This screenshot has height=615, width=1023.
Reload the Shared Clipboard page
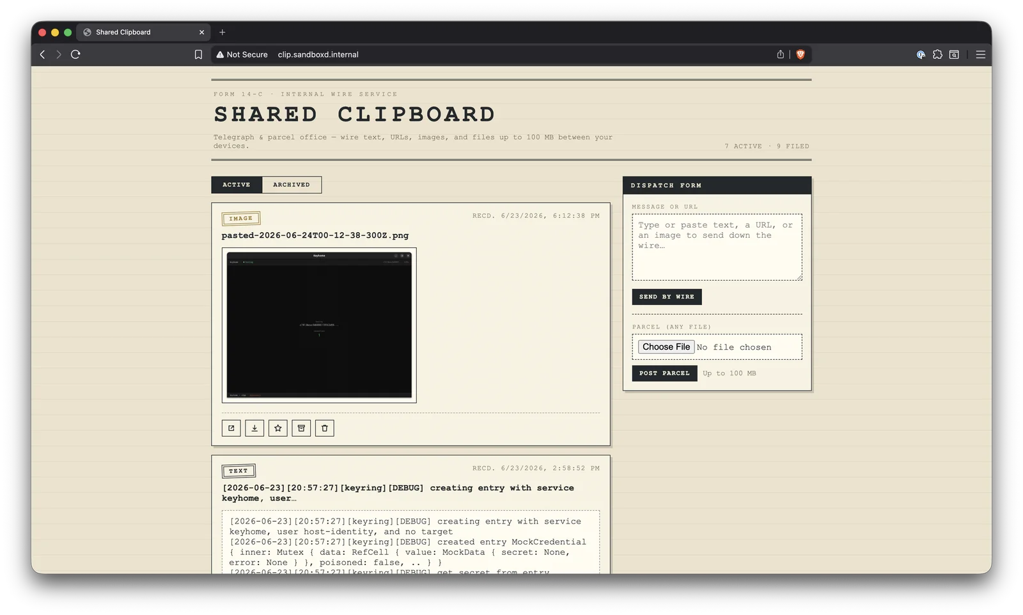tap(75, 54)
